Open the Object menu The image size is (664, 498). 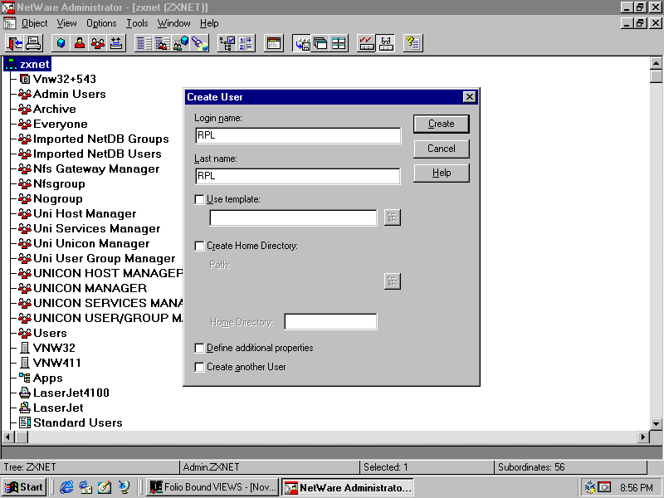point(34,23)
